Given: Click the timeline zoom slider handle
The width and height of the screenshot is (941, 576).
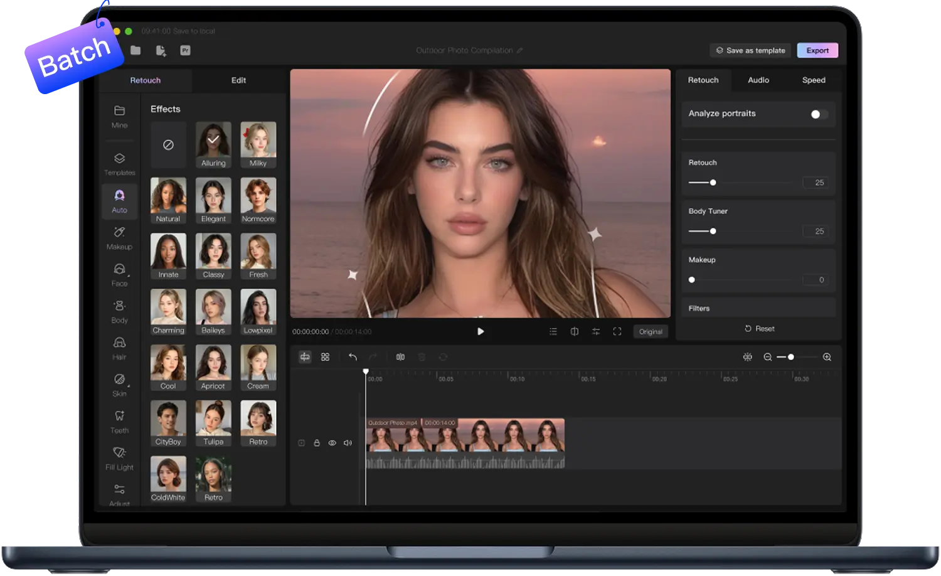Looking at the screenshot, I should [791, 357].
